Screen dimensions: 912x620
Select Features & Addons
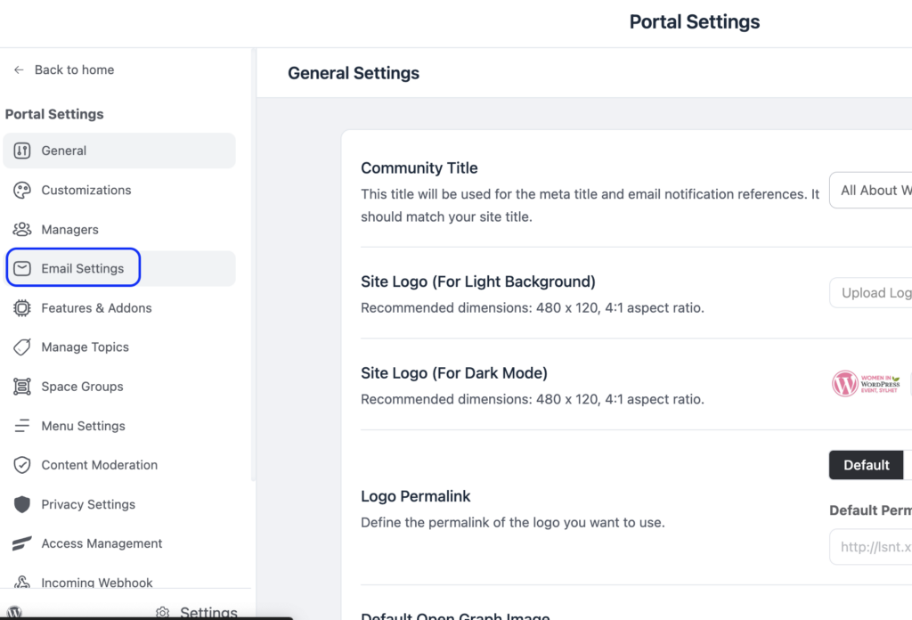point(119,307)
